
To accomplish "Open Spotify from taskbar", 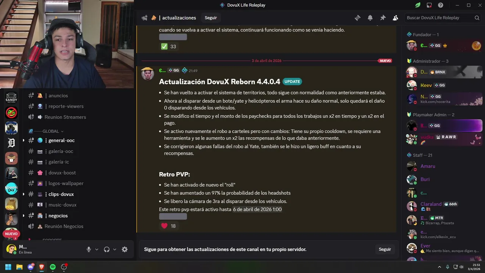I will (x=53, y=267).
